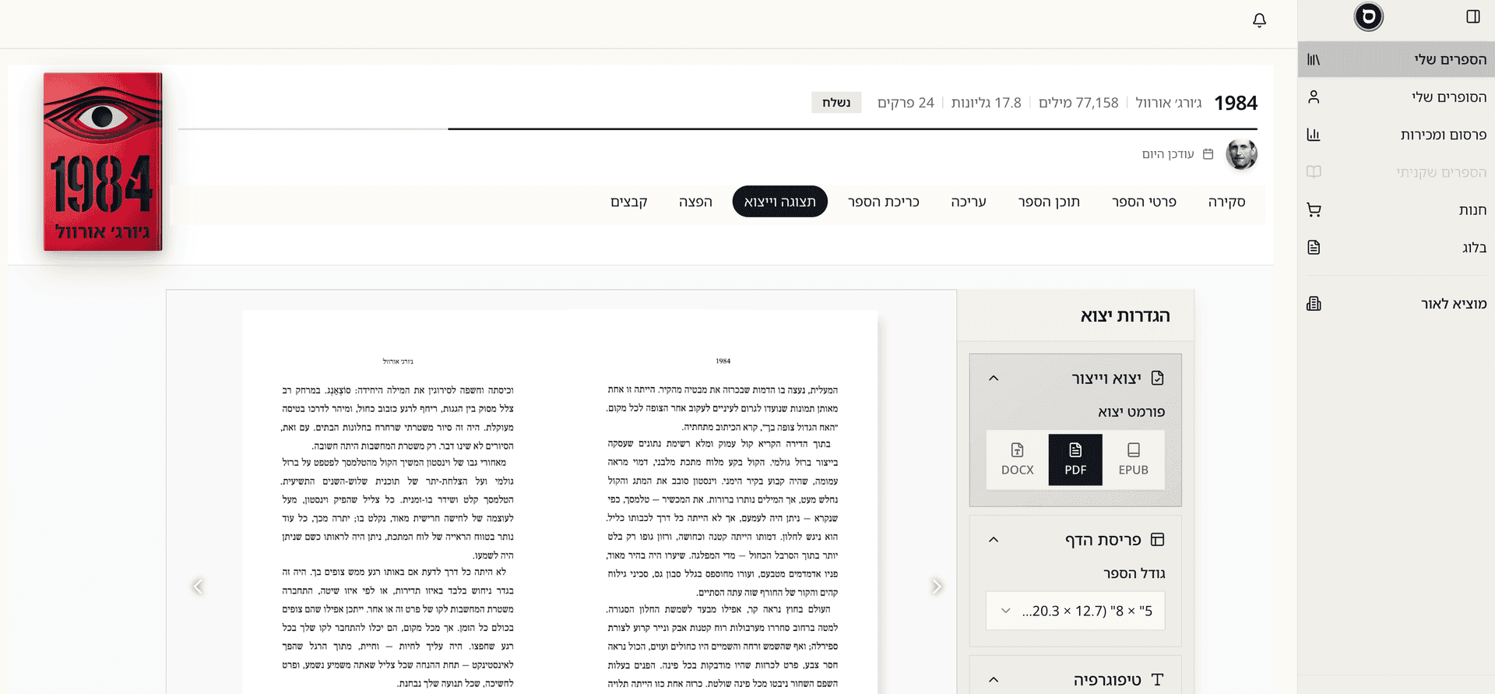This screenshot has width=1495, height=694.
Task: Click the calendar icon near עודכן היום
Action: click(1208, 154)
